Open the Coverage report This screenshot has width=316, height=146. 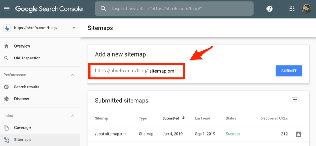(x=22, y=127)
